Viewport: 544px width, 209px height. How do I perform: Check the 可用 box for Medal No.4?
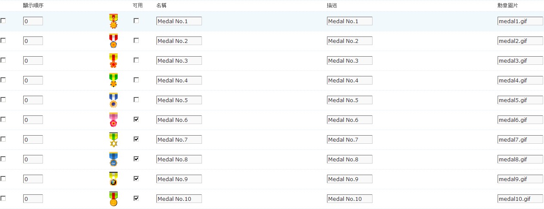(136, 80)
